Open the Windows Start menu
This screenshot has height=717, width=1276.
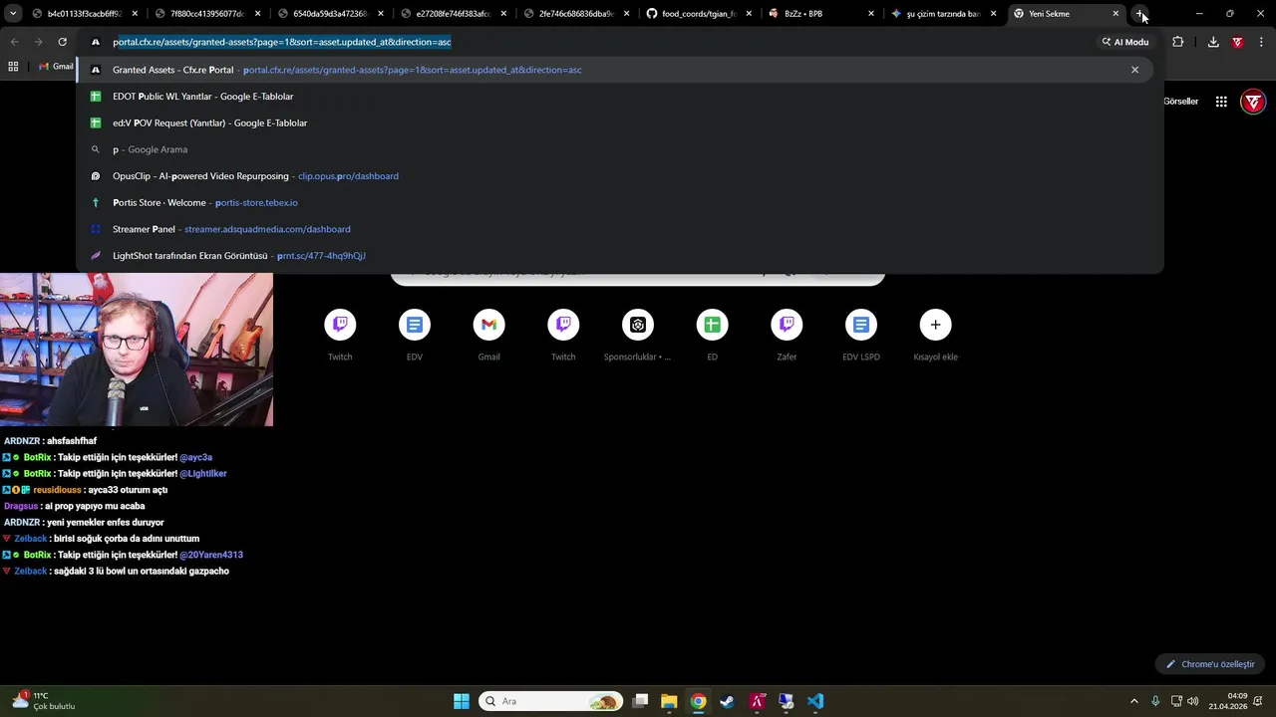tap(462, 701)
